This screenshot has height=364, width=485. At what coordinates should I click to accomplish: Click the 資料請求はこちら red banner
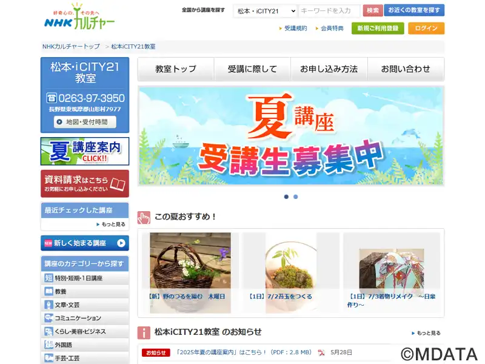click(85, 184)
